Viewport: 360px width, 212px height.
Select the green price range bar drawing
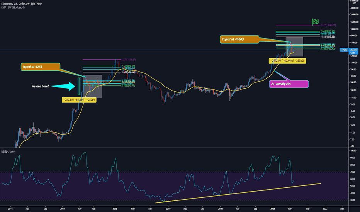[x=79, y=86]
